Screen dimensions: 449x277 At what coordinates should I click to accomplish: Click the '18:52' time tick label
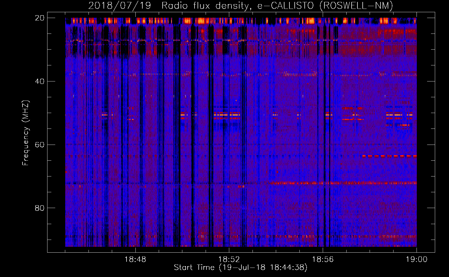pyautogui.click(x=229, y=260)
